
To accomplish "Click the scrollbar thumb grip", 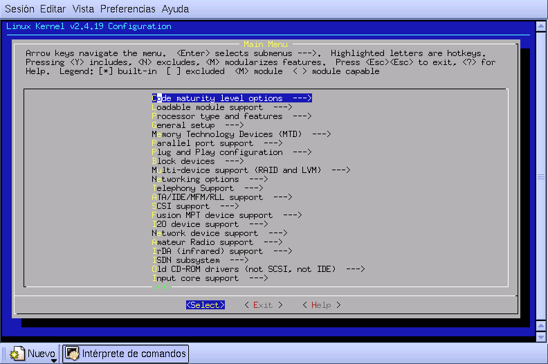I will (541, 177).
